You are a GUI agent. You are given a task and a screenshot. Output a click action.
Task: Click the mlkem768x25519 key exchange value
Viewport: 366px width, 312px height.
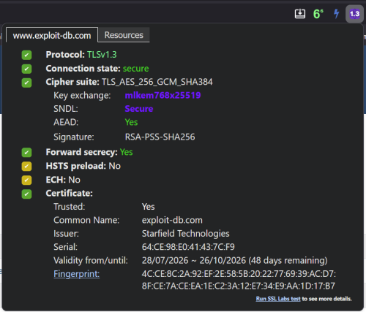click(x=163, y=95)
